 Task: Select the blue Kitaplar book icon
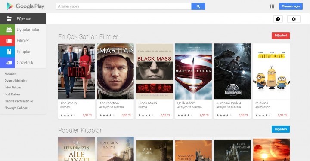[7, 52]
